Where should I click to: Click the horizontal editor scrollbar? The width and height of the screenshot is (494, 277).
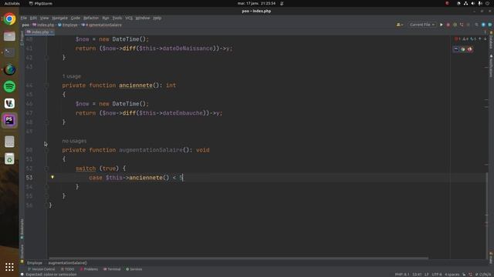(239, 259)
